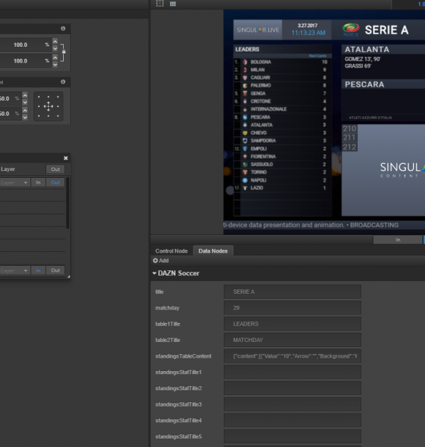Select the center anchor point with arrows
Screen dimensions: 425x447
48,106
